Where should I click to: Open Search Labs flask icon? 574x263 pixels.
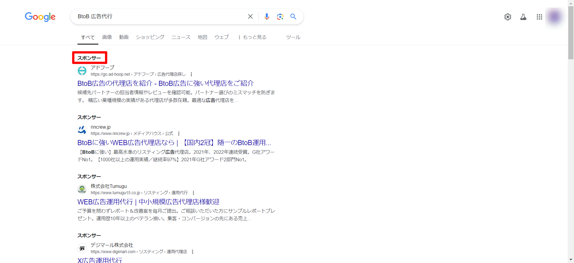click(523, 17)
